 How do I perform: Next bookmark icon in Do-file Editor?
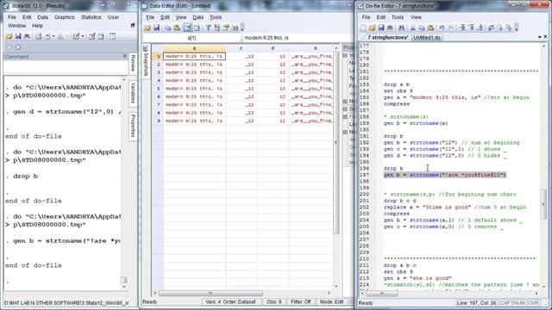(x=480, y=28)
